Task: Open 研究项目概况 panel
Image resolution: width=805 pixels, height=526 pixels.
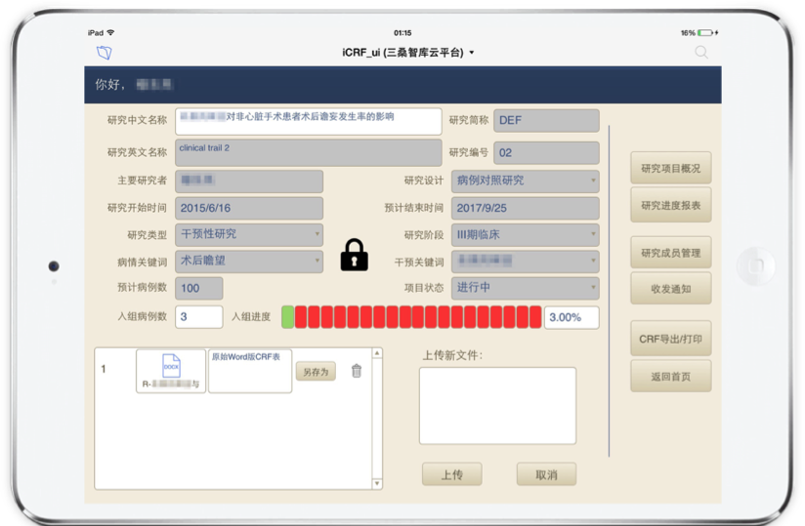Action: coord(670,169)
